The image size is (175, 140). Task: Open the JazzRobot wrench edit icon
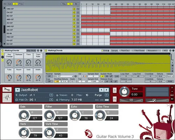point(7,90)
